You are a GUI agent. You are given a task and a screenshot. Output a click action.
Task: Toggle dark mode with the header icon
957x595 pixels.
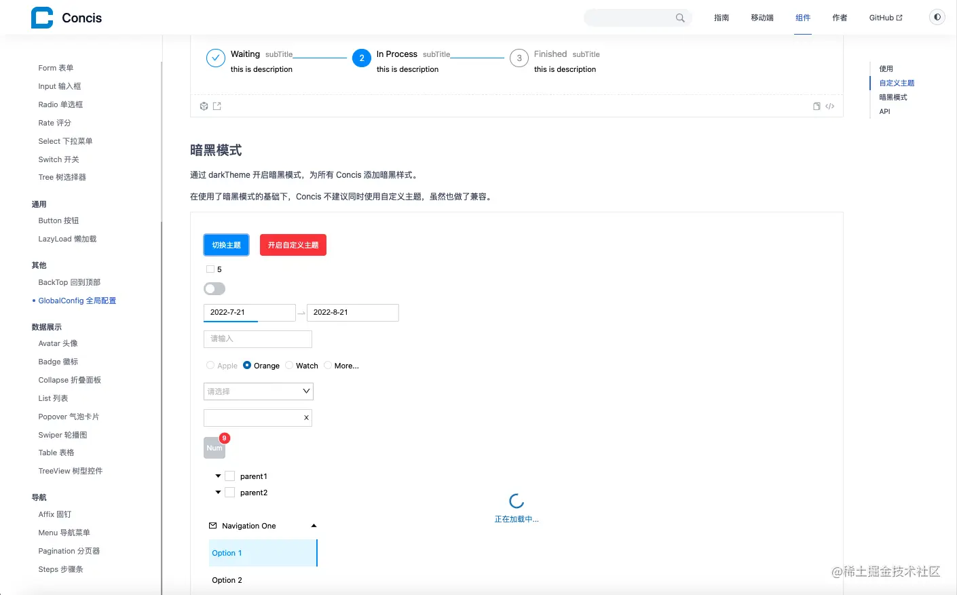click(937, 17)
